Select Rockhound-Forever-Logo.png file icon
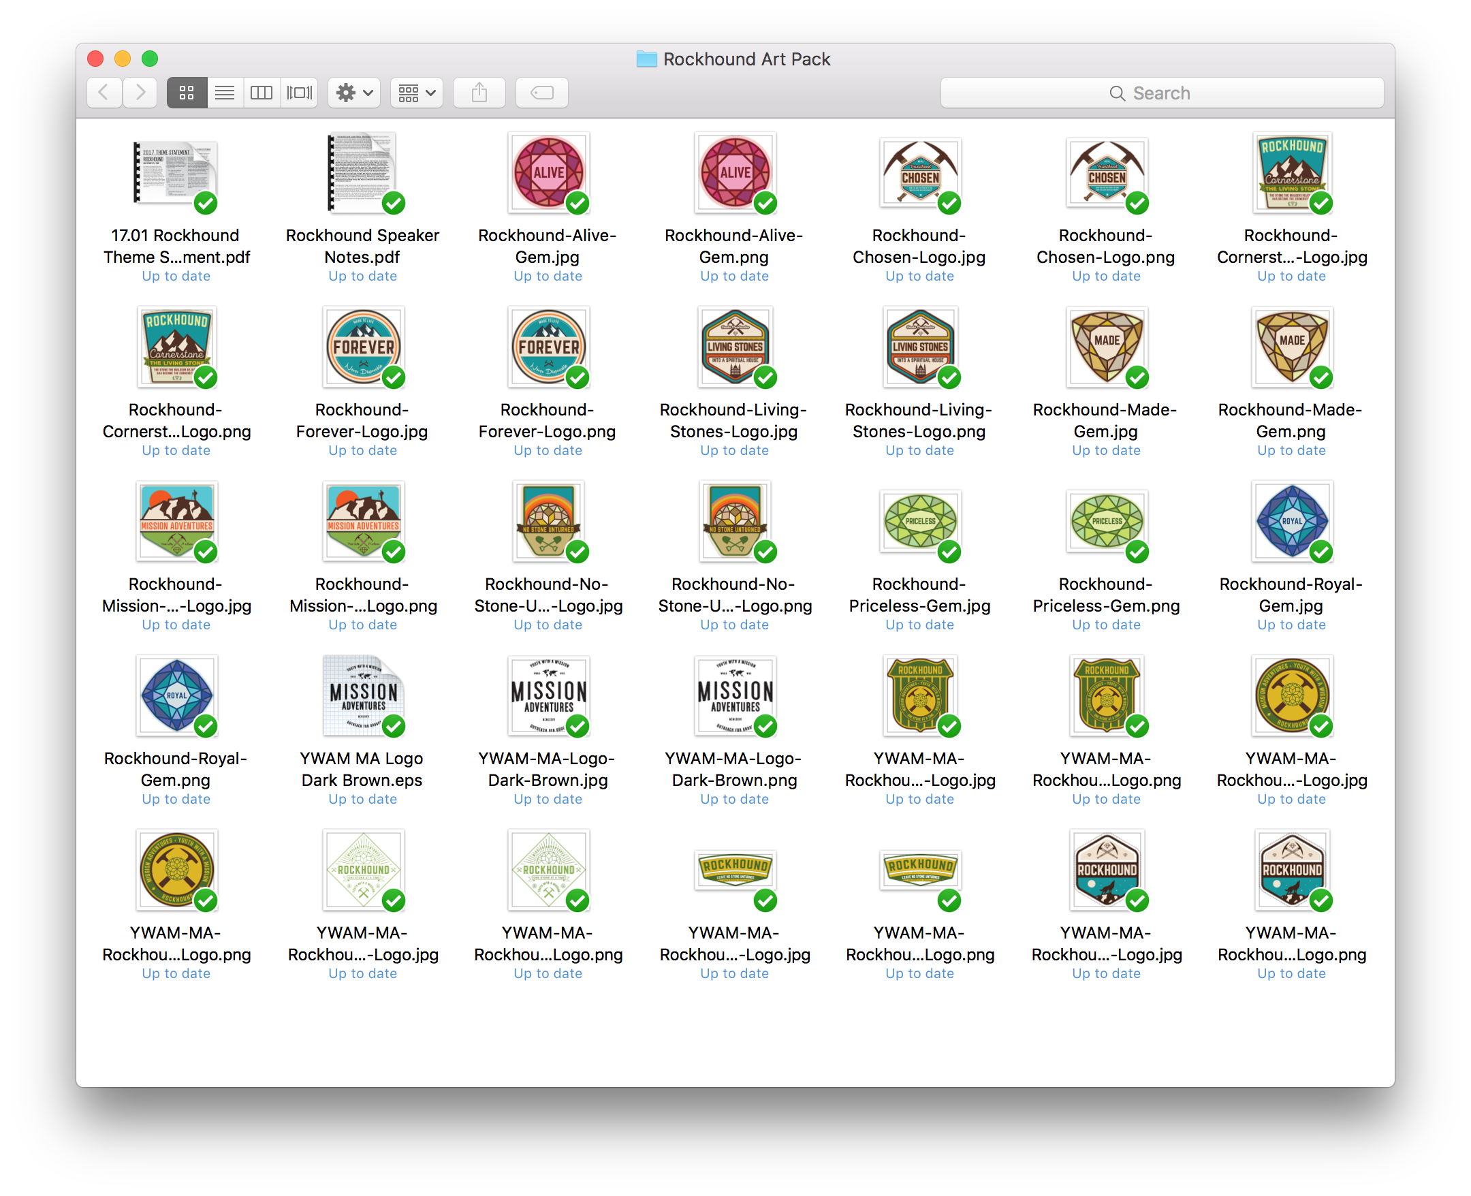The image size is (1471, 1196). tap(548, 347)
